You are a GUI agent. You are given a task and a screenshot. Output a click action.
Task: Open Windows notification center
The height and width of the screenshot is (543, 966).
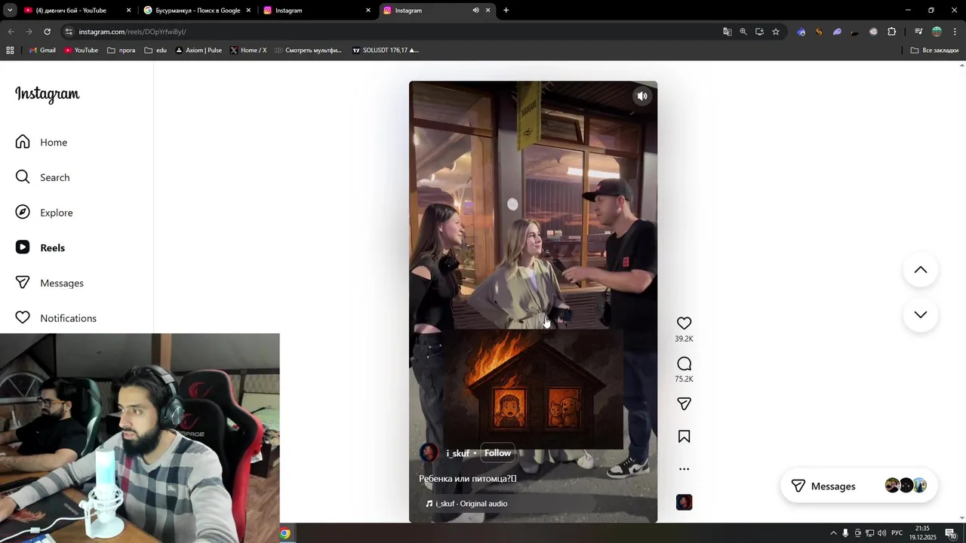click(951, 533)
